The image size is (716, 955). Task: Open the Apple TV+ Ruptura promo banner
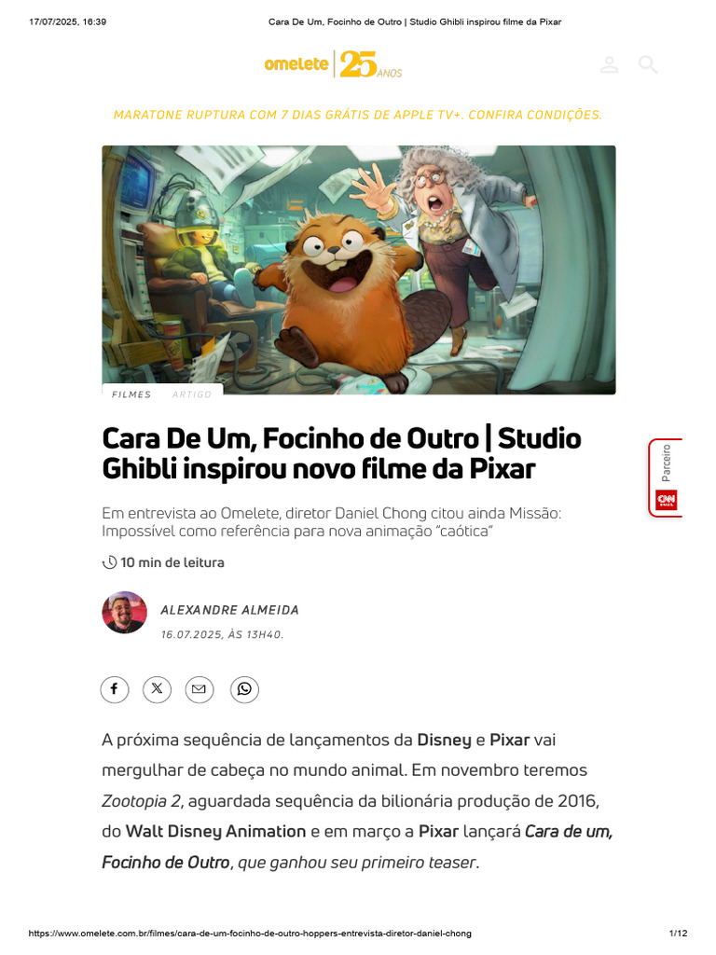(358, 115)
